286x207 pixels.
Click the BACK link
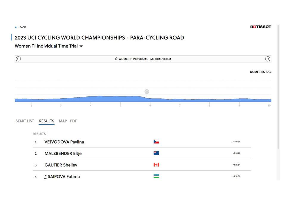(23, 27)
